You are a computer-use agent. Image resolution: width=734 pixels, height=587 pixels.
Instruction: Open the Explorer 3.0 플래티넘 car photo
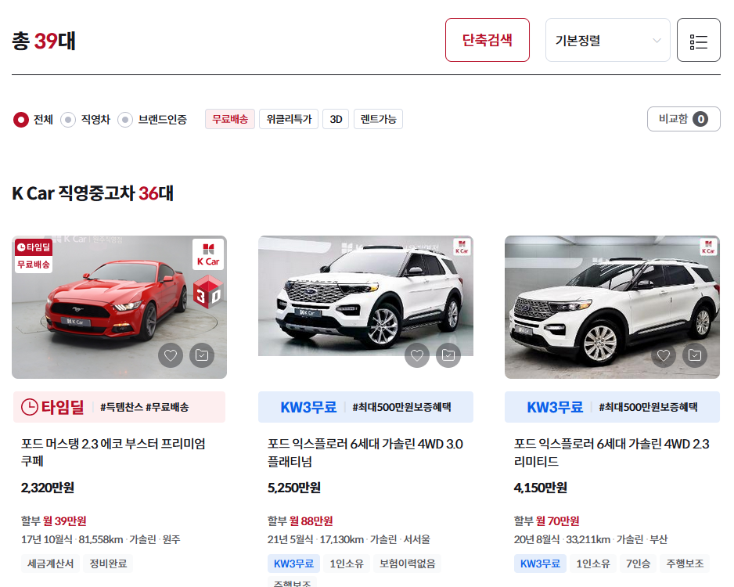(x=365, y=296)
